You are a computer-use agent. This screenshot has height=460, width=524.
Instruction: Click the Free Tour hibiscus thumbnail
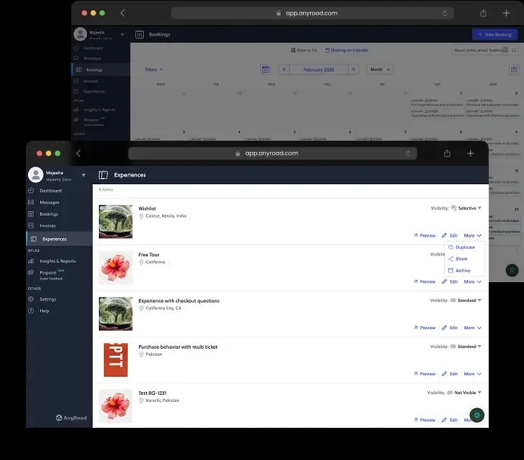116,267
